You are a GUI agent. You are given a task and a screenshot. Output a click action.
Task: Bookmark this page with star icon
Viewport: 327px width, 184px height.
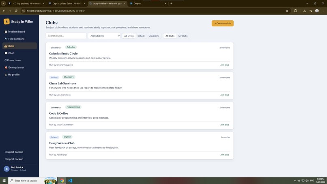[287, 11]
